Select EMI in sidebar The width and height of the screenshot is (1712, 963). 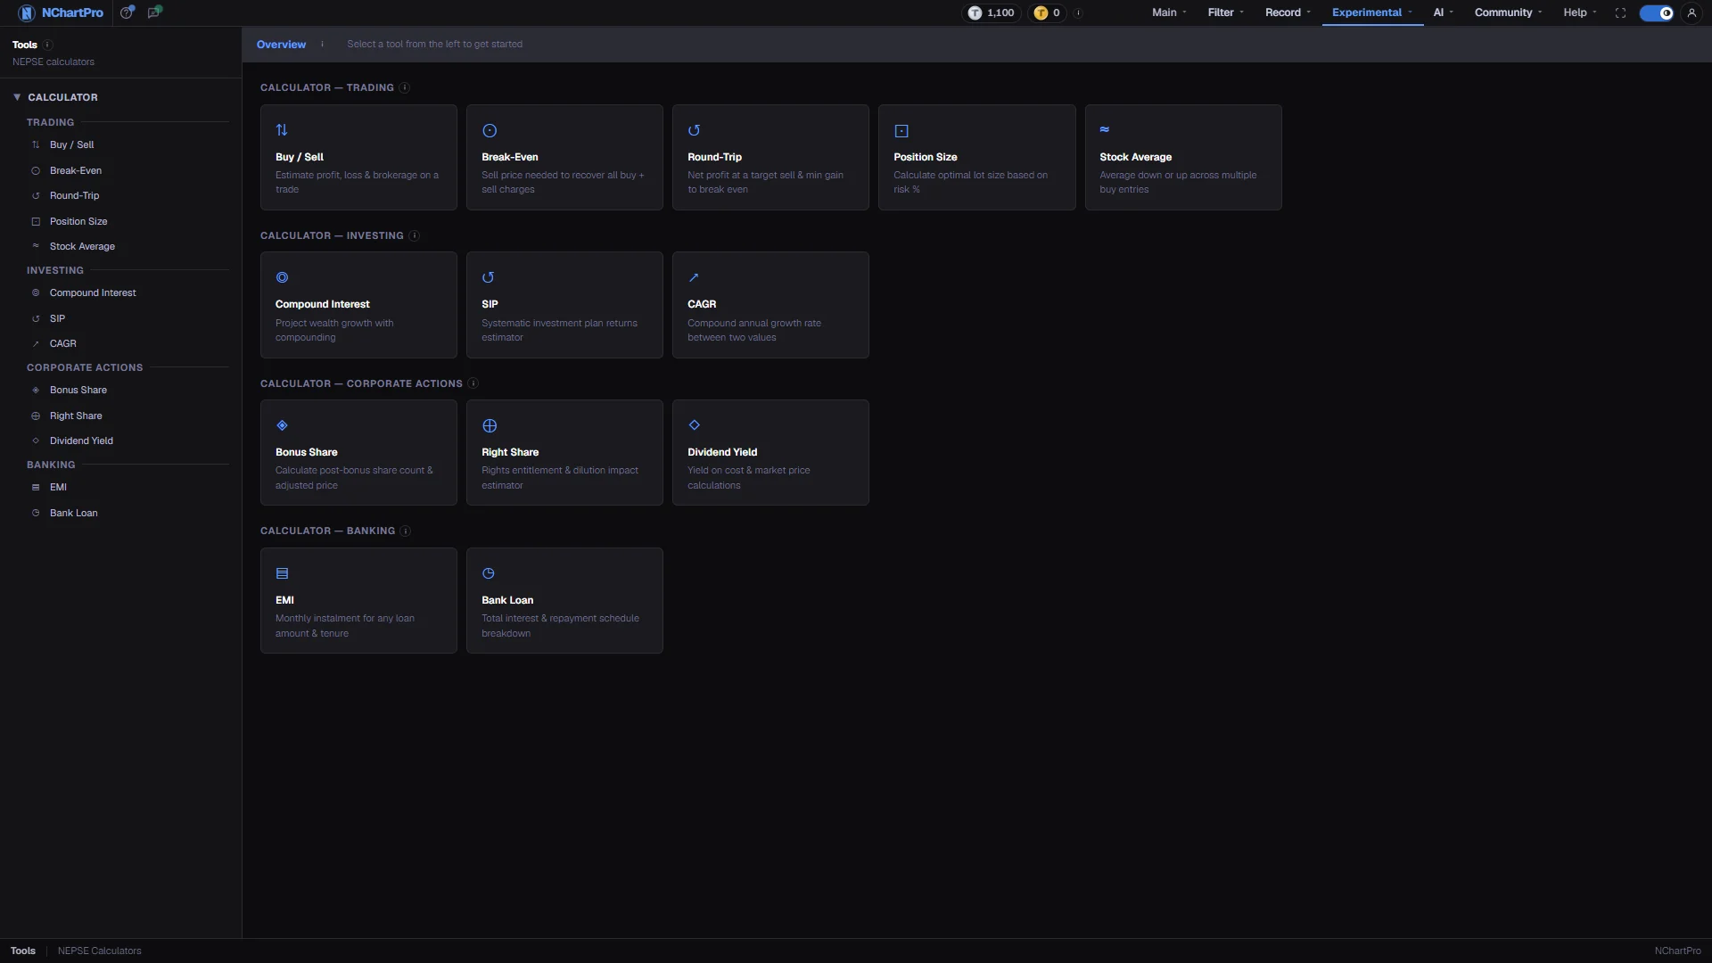click(x=120, y=487)
